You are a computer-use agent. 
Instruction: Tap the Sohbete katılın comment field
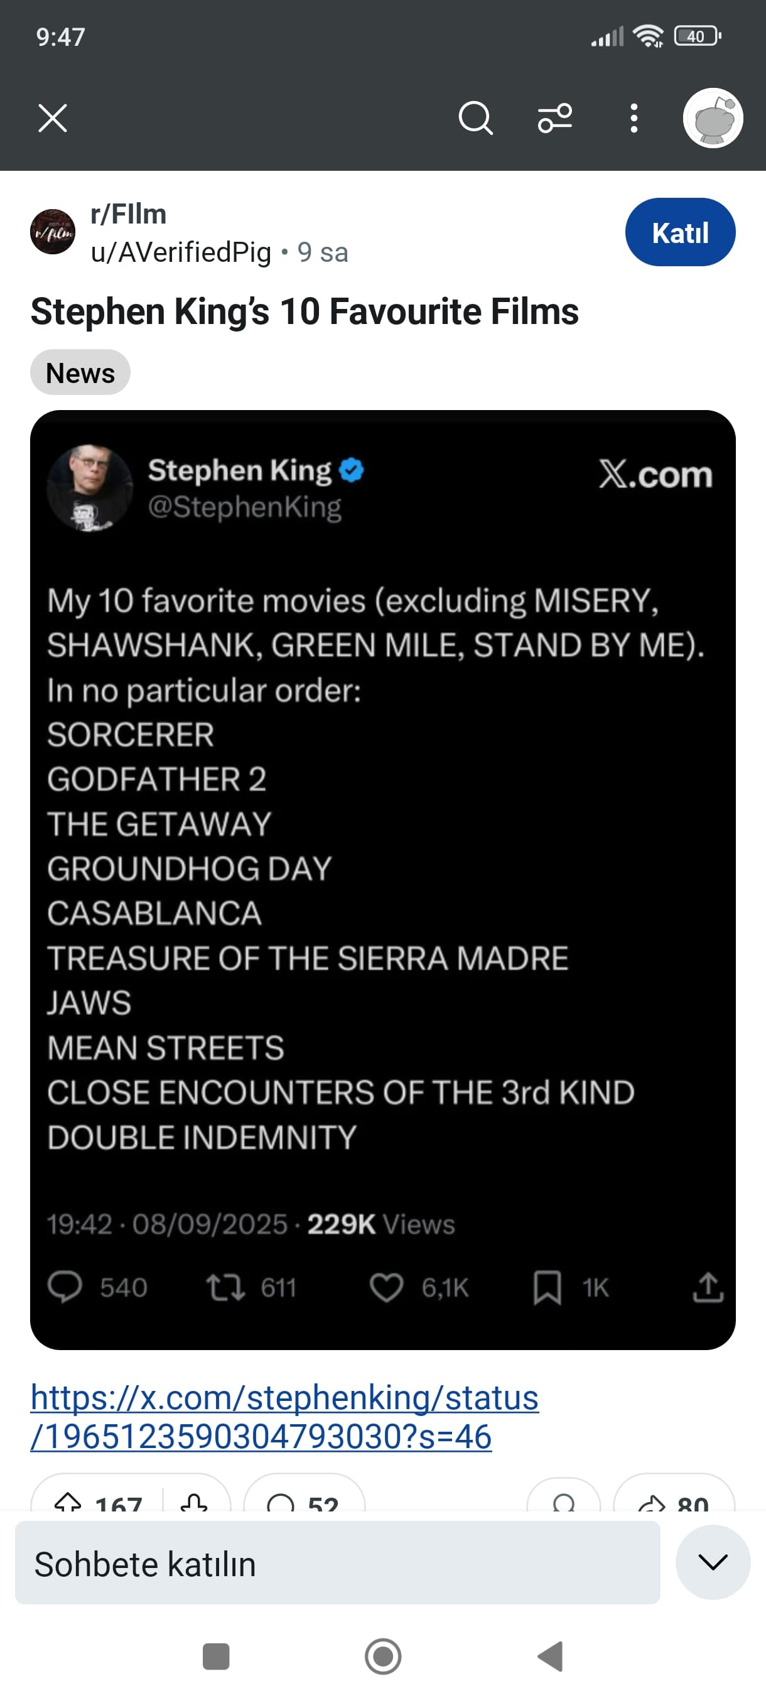337,1564
